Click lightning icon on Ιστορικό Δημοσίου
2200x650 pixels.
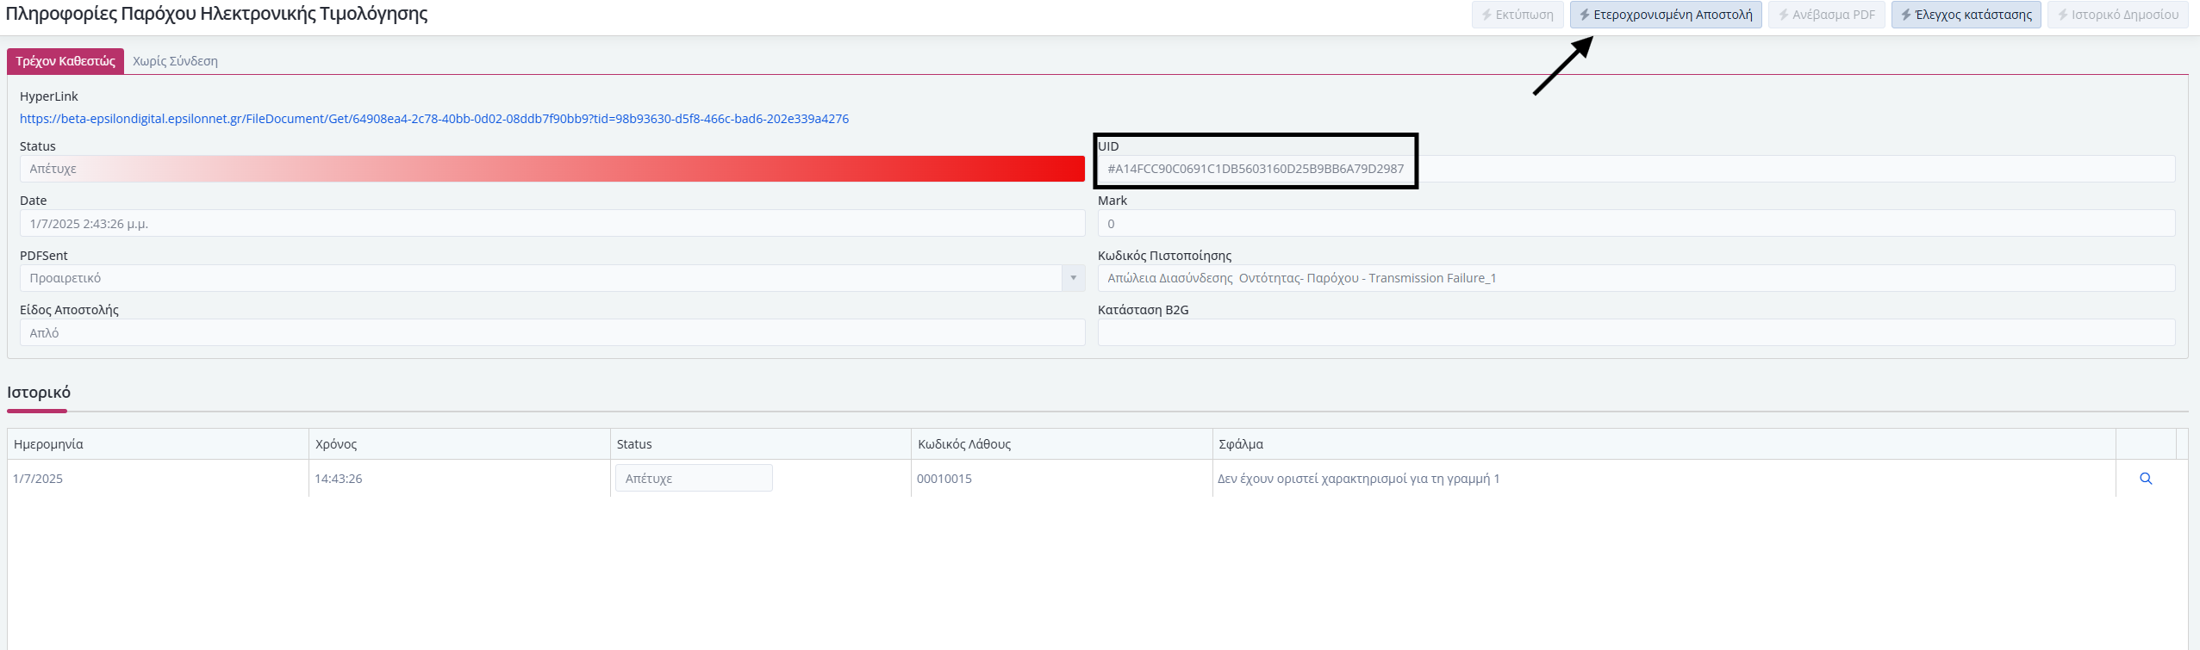coord(2063,15)
